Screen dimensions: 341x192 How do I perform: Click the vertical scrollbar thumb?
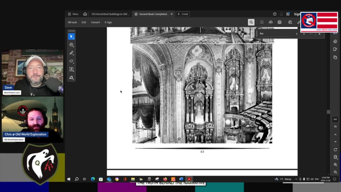(x=328, y=112)
